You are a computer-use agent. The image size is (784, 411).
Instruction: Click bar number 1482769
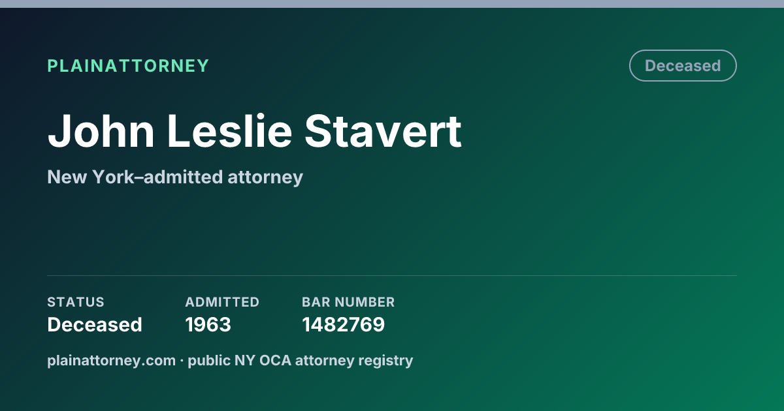343,325
